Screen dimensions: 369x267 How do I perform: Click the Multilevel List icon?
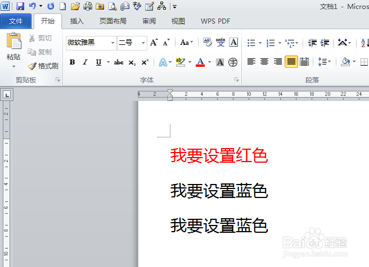tap(290, 43)
